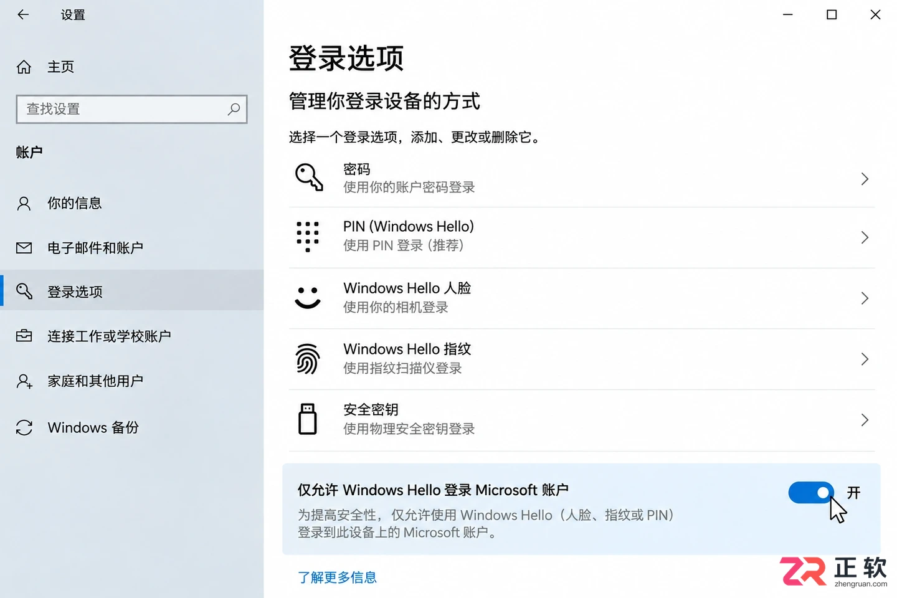This screenshot has height=598, width=897.
Task: Click 使用 PIN 登录 (推荐) text
Action: [404, 245]
